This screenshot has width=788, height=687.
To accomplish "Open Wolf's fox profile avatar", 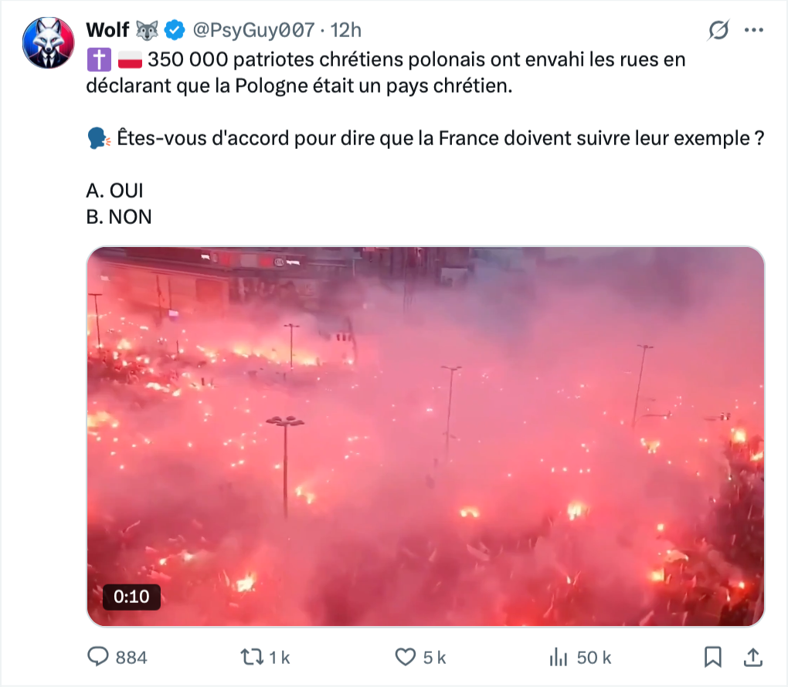I will [48, 42].
